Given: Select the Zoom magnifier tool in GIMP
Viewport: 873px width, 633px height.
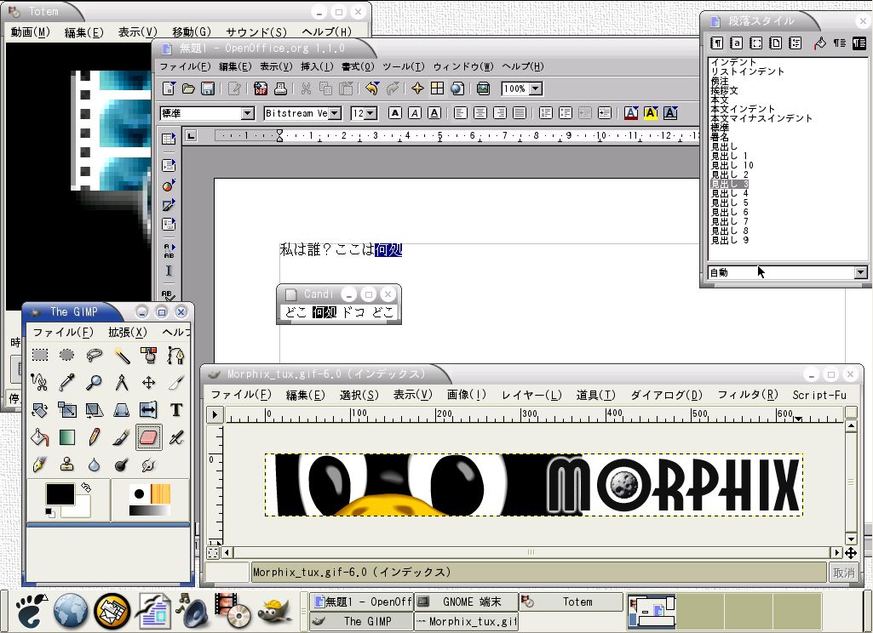Looking at the screenshot, I should click(94, 382).
